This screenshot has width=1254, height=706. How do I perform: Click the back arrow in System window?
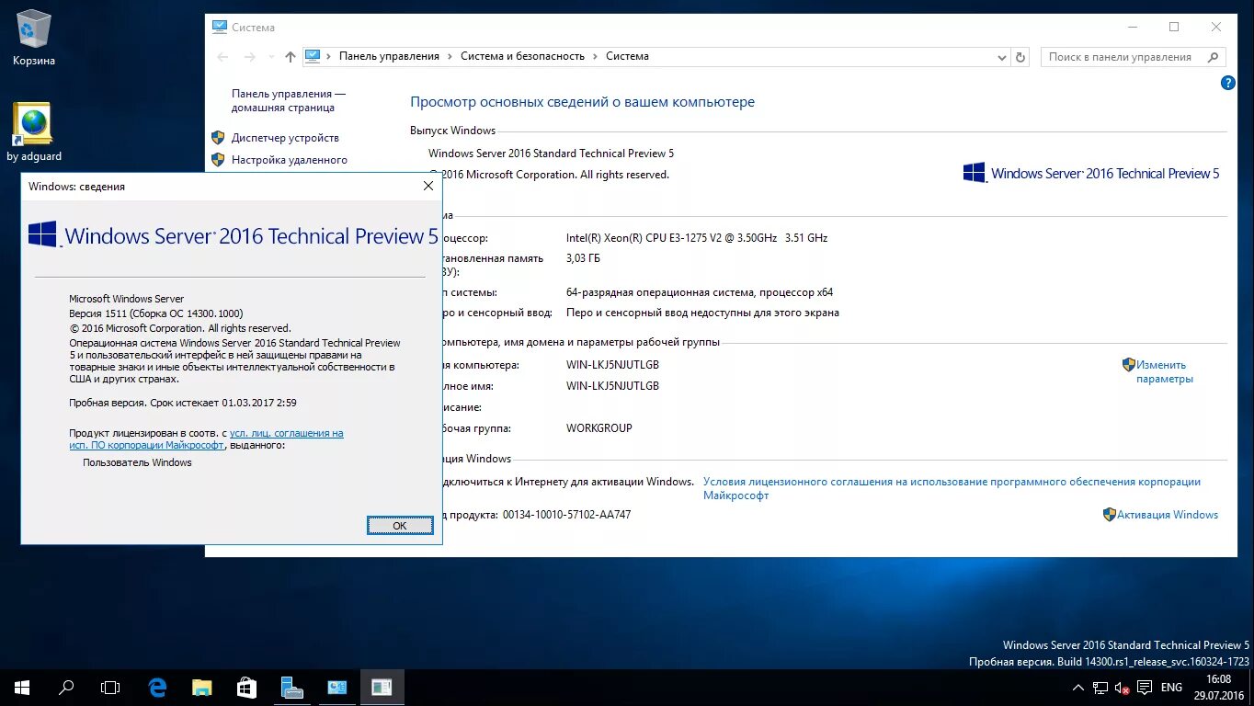(x=222, y=57)
